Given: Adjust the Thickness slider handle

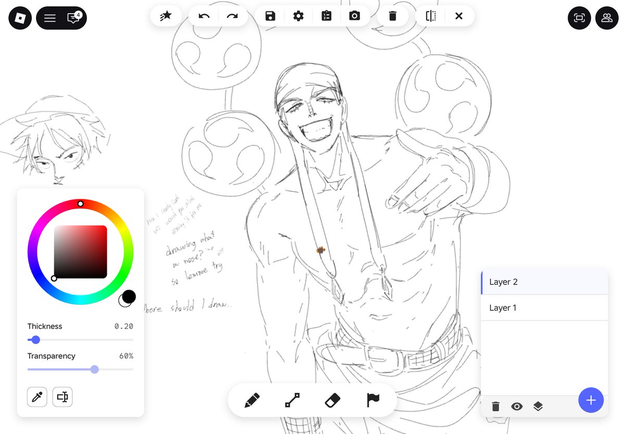Looking at the screenshot, I should coord(35,340).
